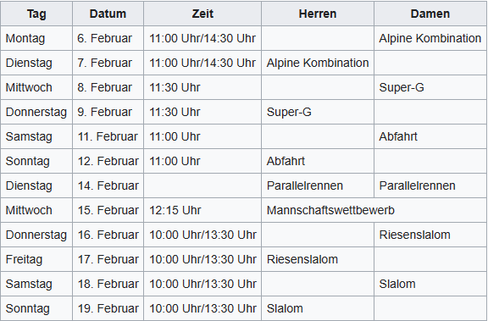The image size is (488, 321).
Task: Click the Tag column header
Action: [36, 14]
